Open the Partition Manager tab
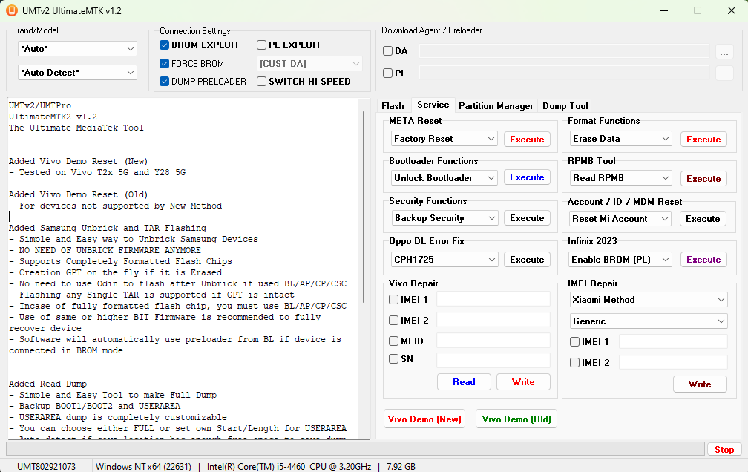This screenshot has height=472, width=748. pos(496,105)
